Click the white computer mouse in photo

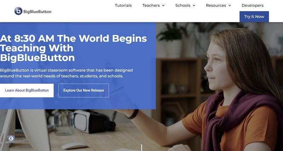pyautogui.click(x=75, y=146)
